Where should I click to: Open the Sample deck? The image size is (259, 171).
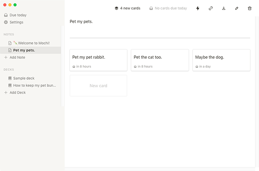pos(30,78)
